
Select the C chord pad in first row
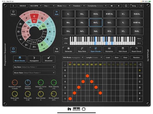click(x=68, y=14)
